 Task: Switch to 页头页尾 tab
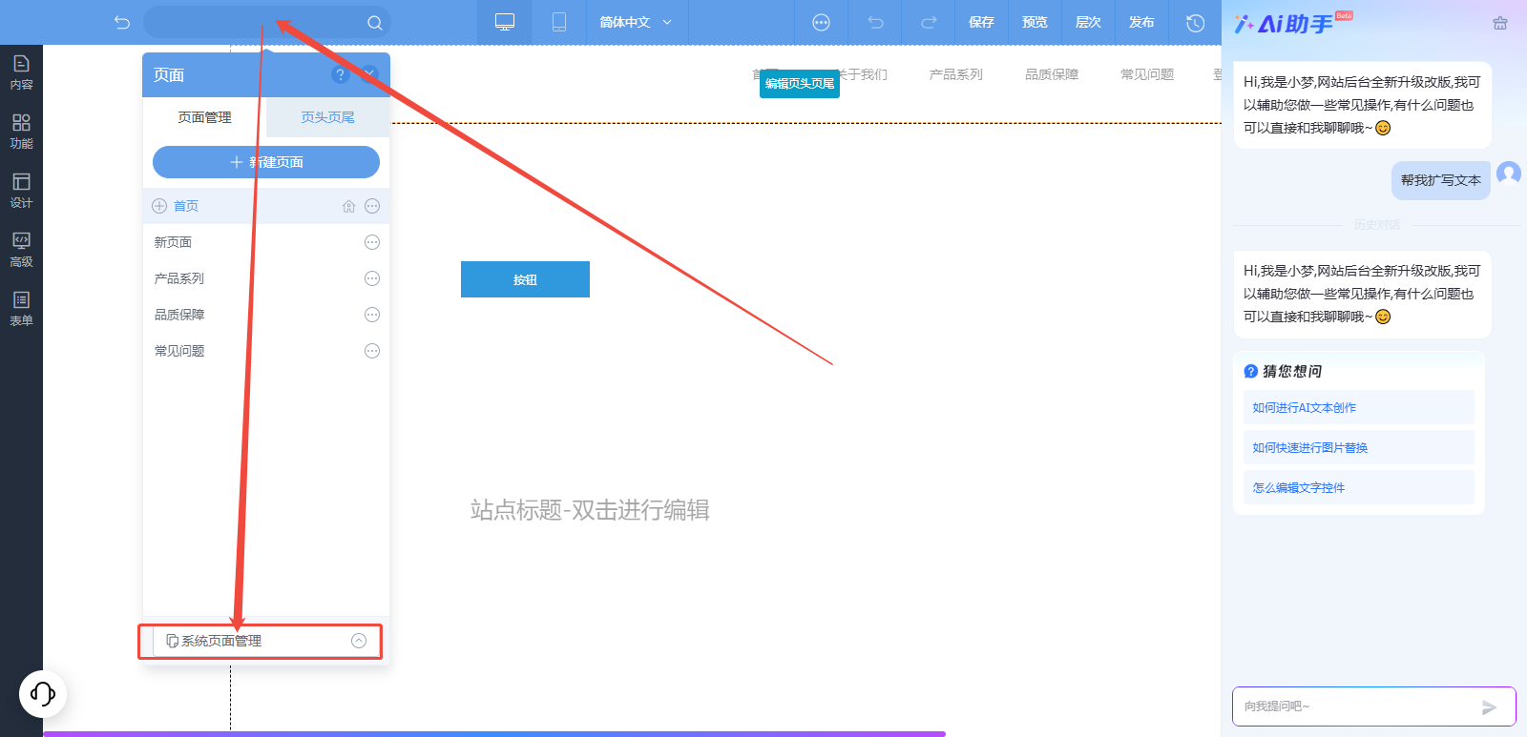pos(327,117)
